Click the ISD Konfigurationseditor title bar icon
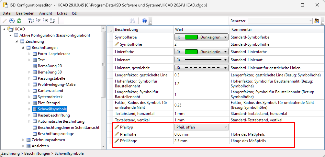This screenshot has width=325, height=157. pos(6,5)
